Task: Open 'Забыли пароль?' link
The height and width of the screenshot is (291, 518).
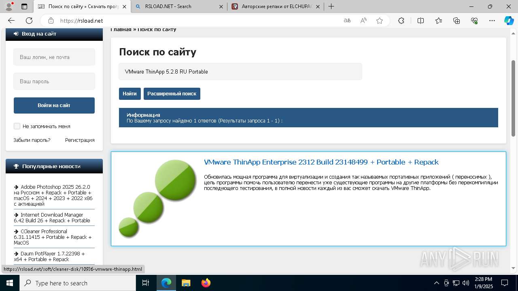Action: (32, 140)
